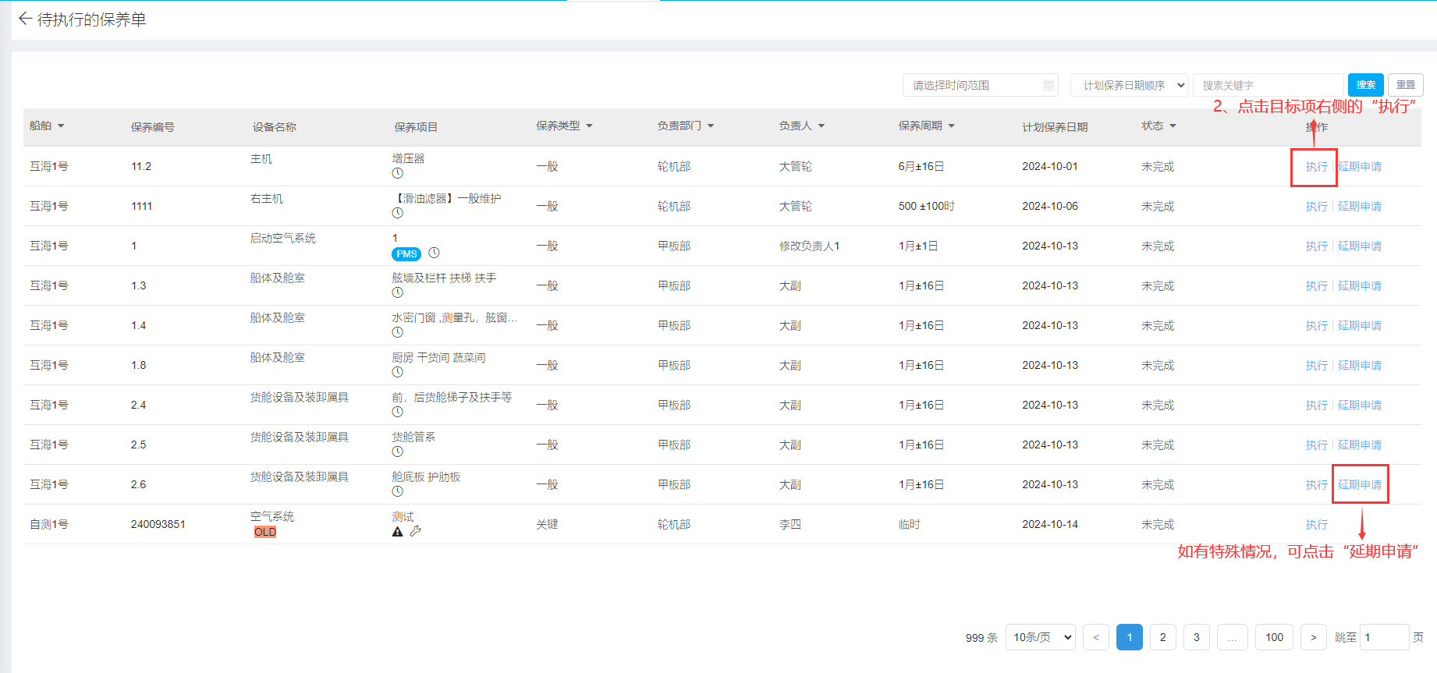Click 执行 for maintenance item 2.5
This screenshot has height=673, width=1437.
coord(1316,445)
